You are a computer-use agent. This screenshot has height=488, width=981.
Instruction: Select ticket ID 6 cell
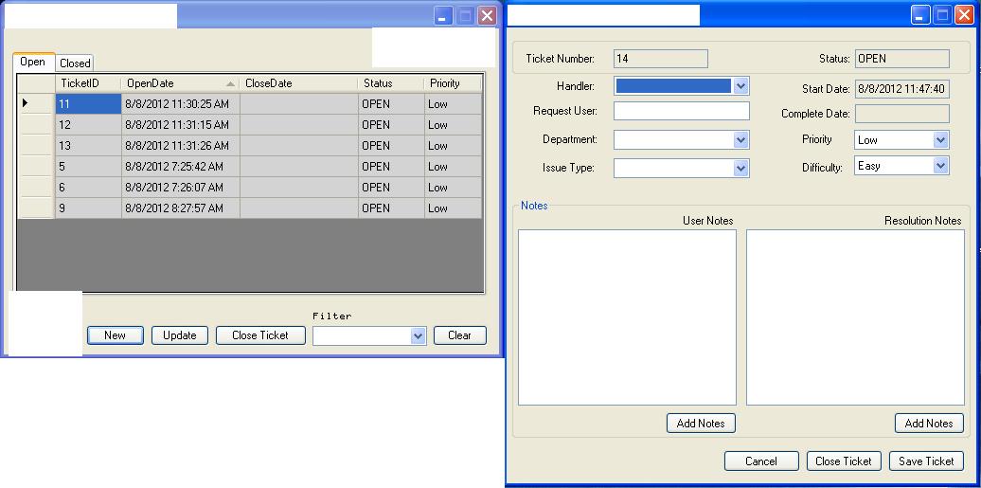(x=88, y=188)
